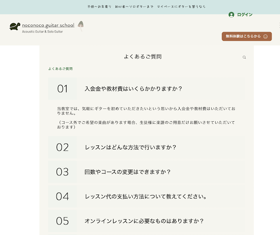Click the mushroom icon beside the school name
The width and height of the screenshot is (280, 235).
pyautogui.click(x=81, y=26)
